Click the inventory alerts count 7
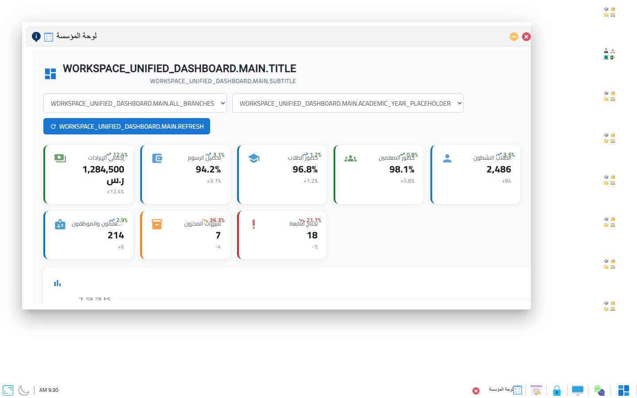The width and height of the screenshot is (637, 398). point(218,235)
